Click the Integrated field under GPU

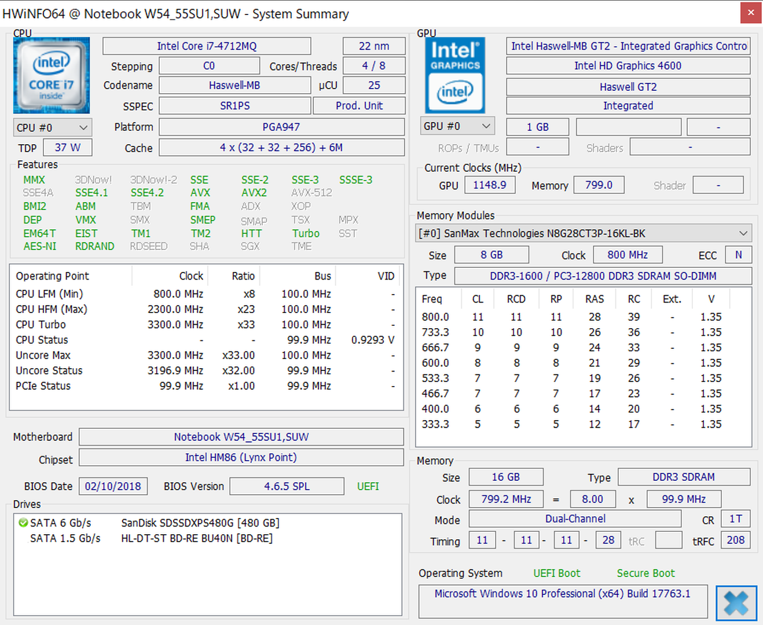[628, 106]
